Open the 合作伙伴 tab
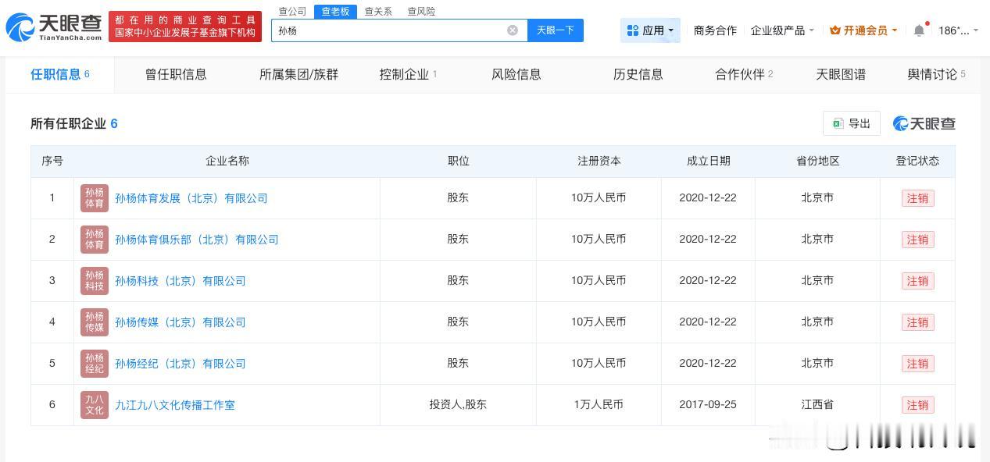Image resolution: width=990 pixels, height=462 pixels. coord(744,75)
